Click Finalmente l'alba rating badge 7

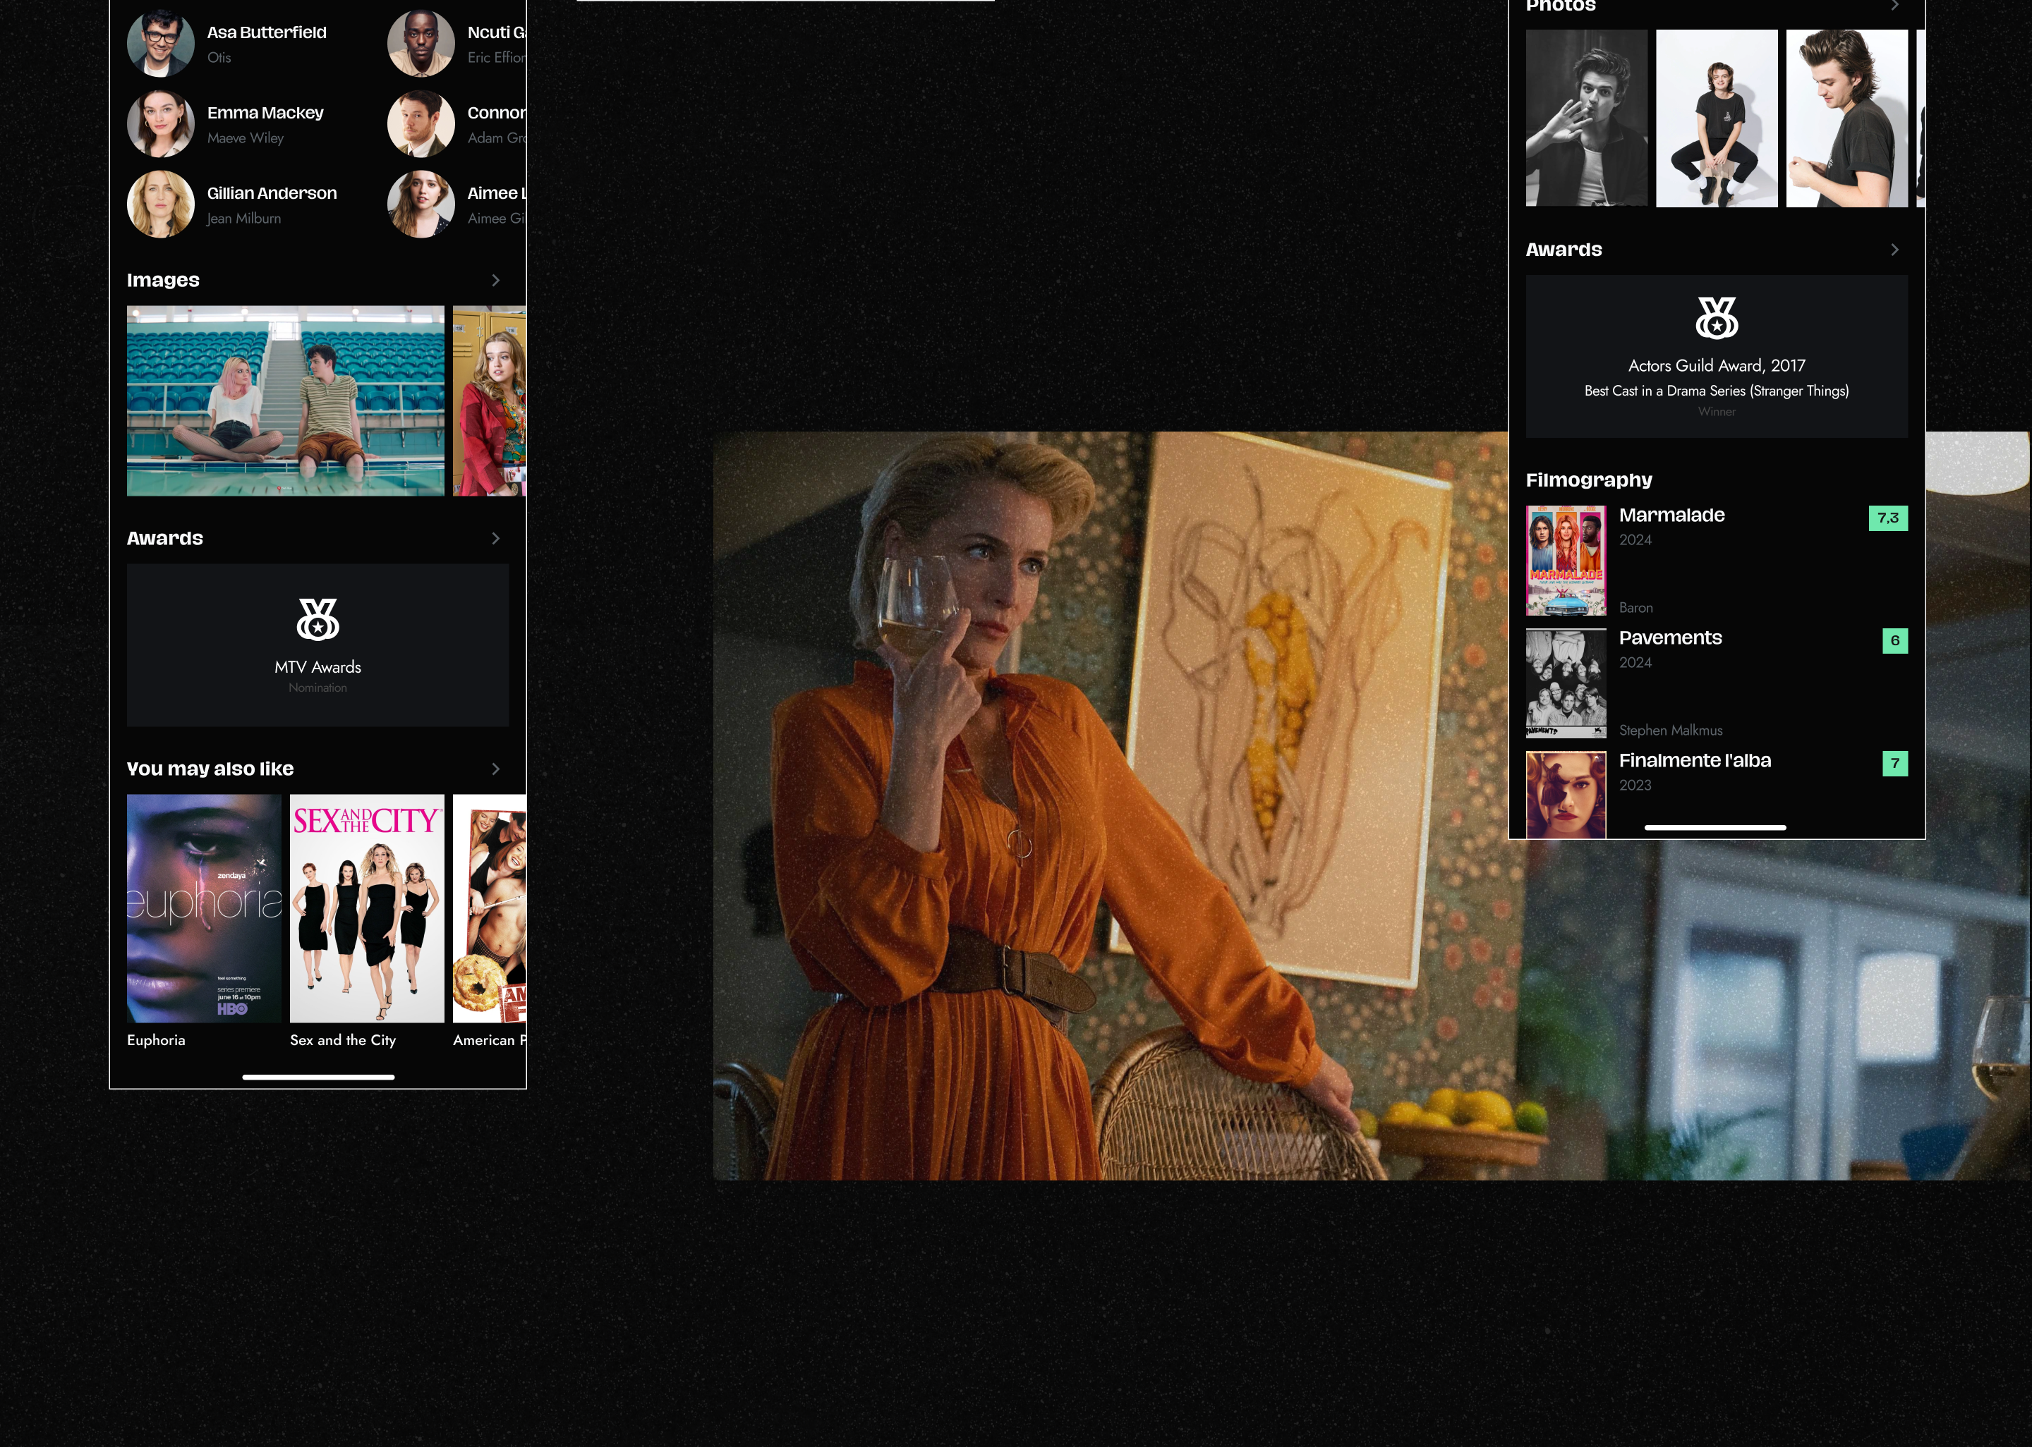point(1894,764)
